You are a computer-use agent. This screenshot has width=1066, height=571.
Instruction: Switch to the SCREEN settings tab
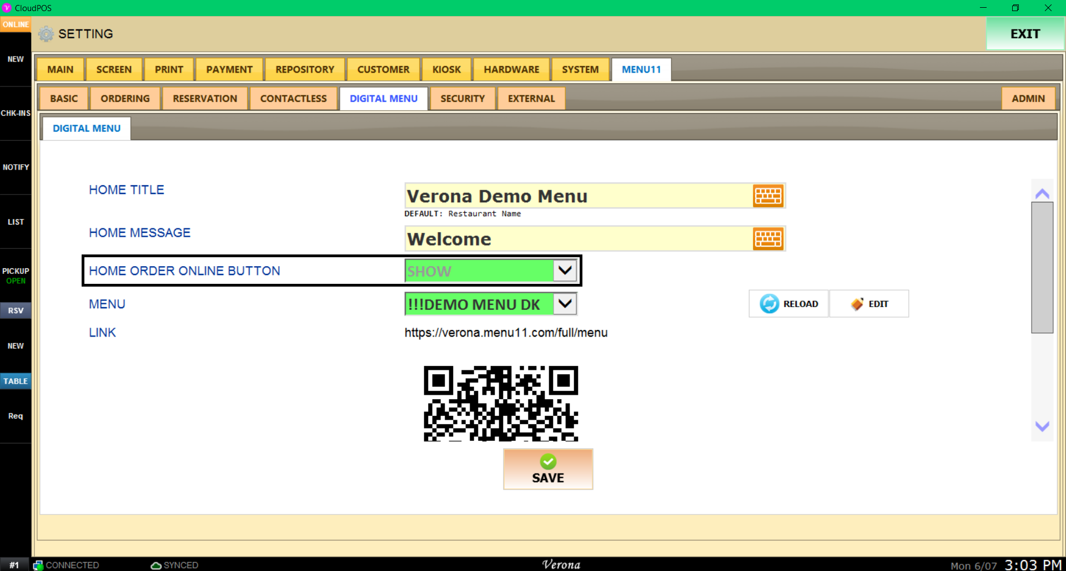(x=114, y=70)
